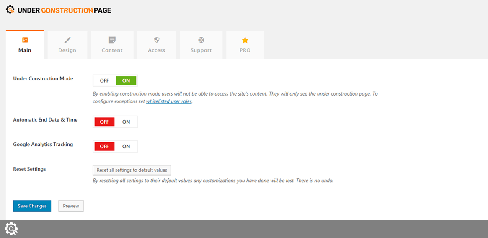Screen dimensions: 488x238
Task: Click the Content tab document icon
Action: click(112, 40)
